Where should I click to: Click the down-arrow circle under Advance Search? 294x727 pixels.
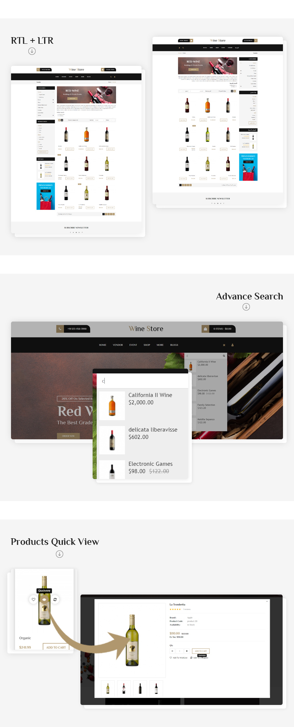click(x=246, y=307)
